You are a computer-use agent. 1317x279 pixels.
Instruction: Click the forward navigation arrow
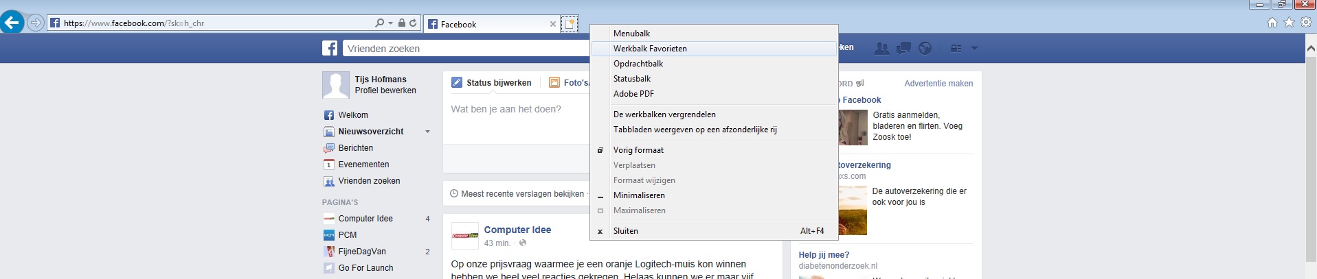(x=35, y=23)
